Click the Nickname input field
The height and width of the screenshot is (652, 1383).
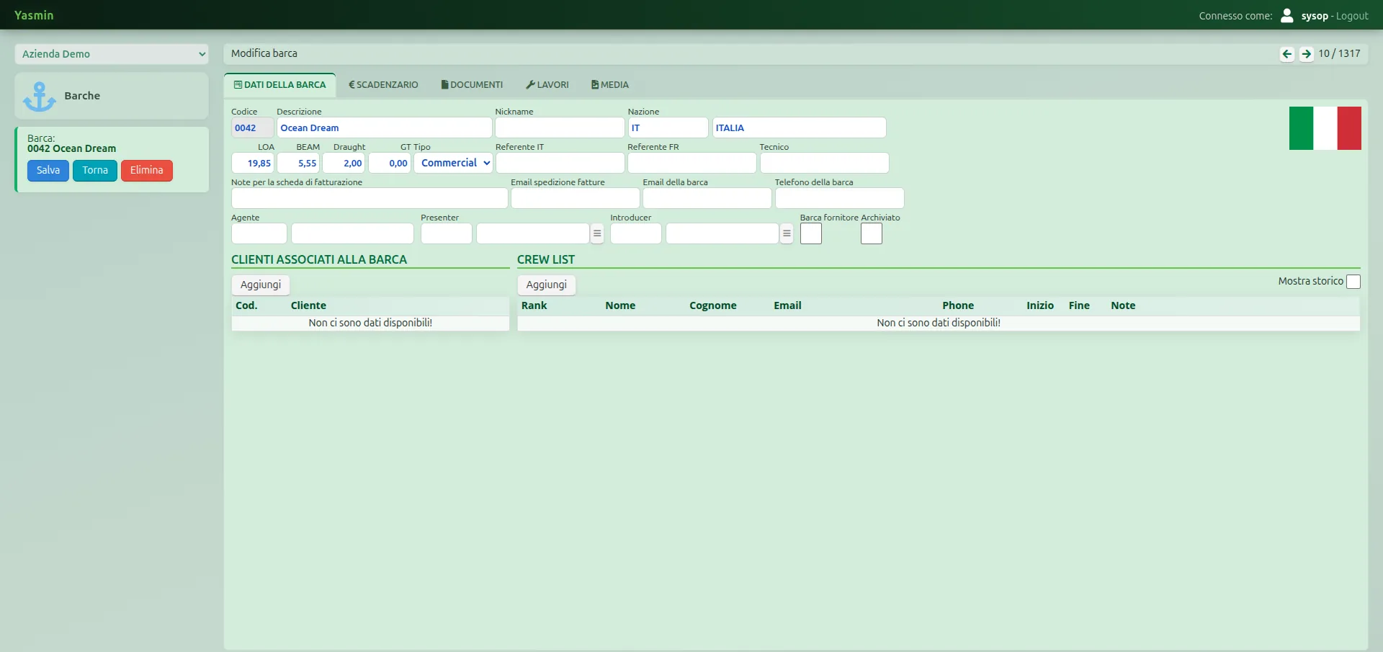click(560, 128)
